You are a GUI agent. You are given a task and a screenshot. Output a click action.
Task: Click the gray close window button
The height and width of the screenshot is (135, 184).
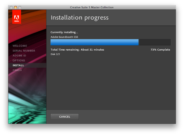pos(11,7)
